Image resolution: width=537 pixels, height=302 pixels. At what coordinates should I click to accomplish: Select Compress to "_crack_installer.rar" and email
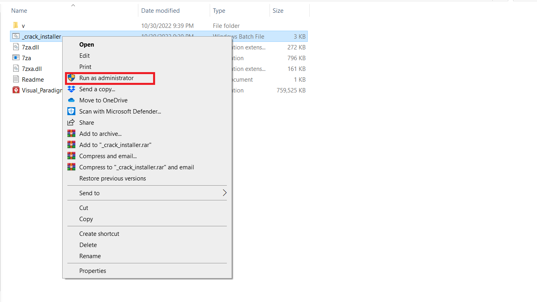[x=147, y=167]
